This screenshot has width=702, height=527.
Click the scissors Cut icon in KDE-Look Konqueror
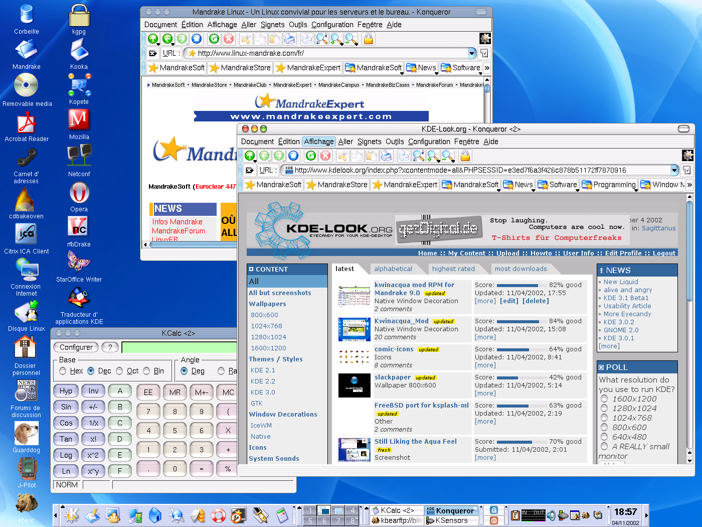(343, 156)
